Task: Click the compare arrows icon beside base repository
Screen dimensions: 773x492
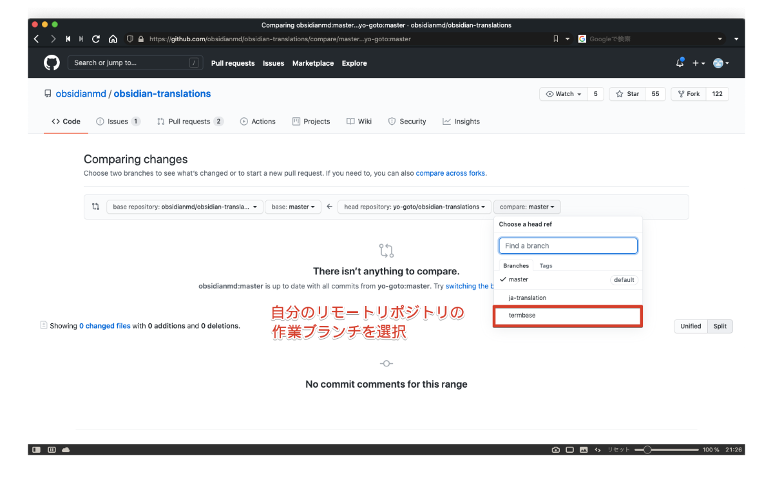Action: click(95, 207)
